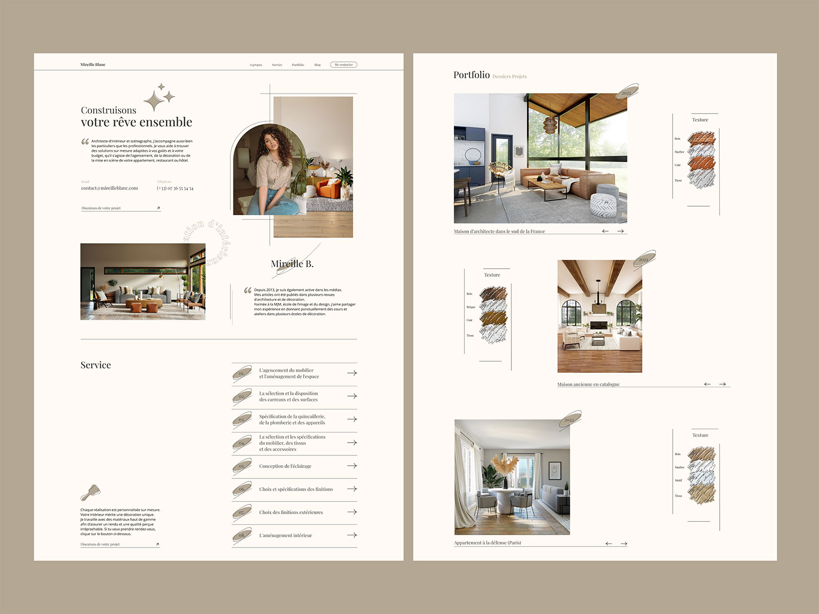Screen dimensions: 819x614
Task: Click arrow beside L'agencement du mobilier service
Action: (x=352, y=373)
